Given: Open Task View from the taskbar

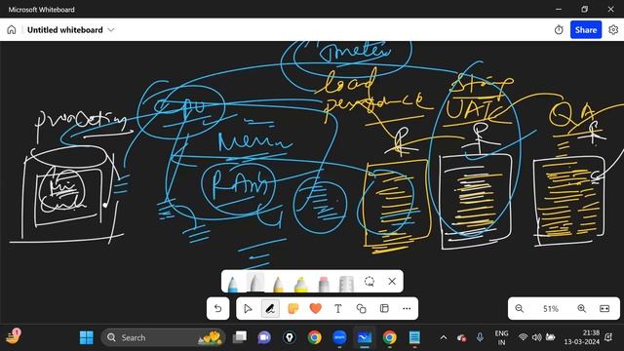Looking at the screenshot, I should (240, 337).
